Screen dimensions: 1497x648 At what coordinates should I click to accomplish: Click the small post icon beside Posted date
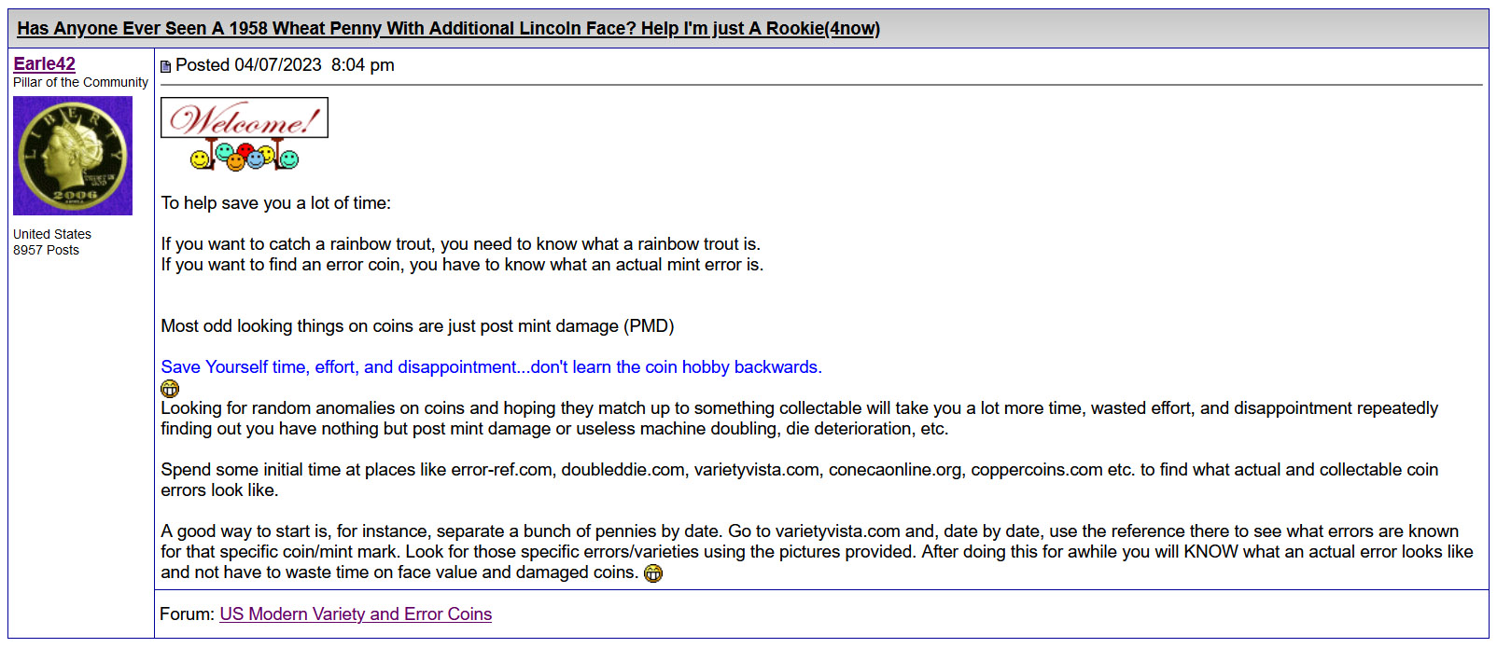click(x=166, y=66)
